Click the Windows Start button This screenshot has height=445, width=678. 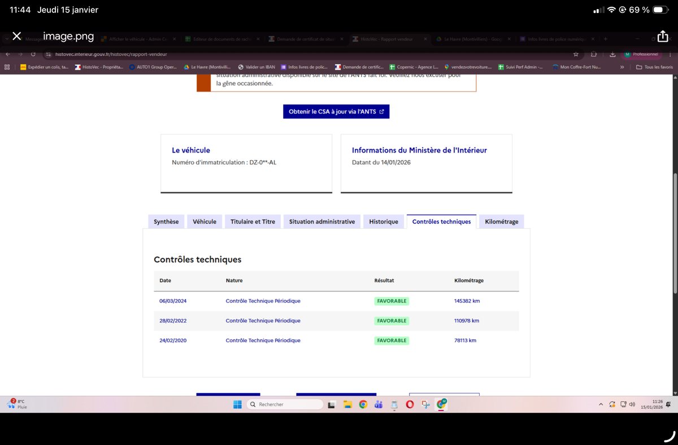(x=237, y=404)
